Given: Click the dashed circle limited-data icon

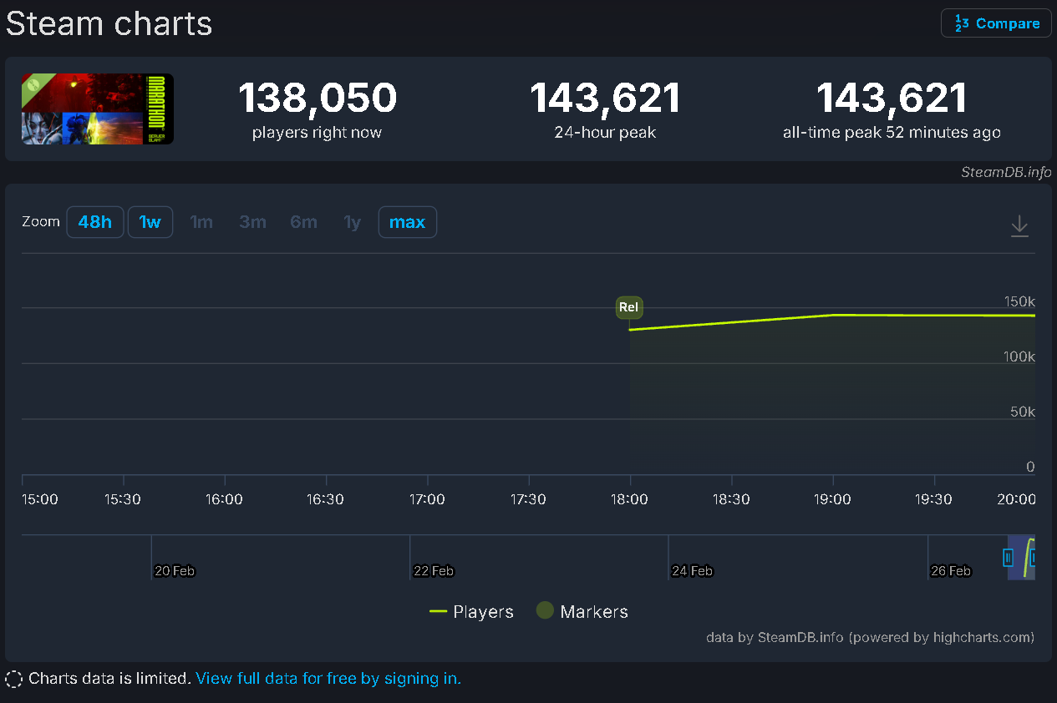Looking at the screenshot, I should click(14, 680).
